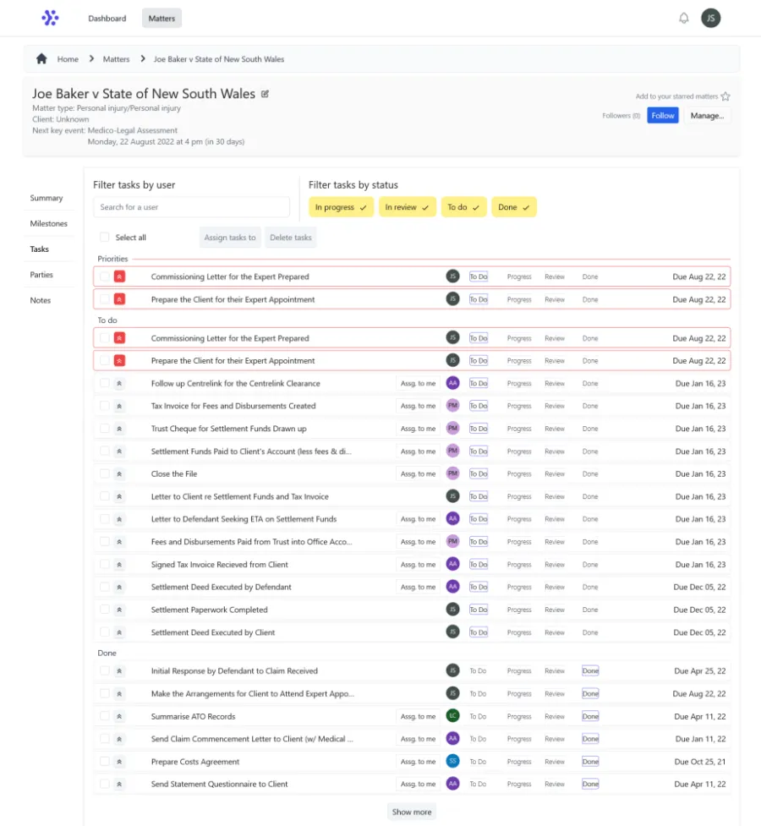Click PM avatar on Close the File task
761x826 pixels.
coord(452,473)
